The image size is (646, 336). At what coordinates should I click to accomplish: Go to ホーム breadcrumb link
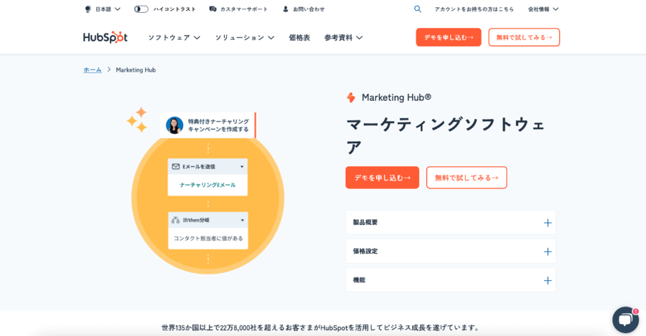coord(93,70)
